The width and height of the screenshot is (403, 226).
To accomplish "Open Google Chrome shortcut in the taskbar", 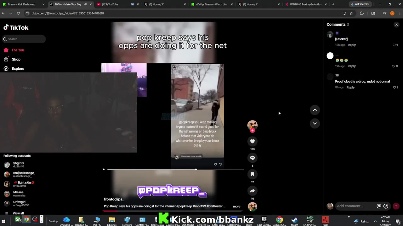I will [x=279, y=221].
